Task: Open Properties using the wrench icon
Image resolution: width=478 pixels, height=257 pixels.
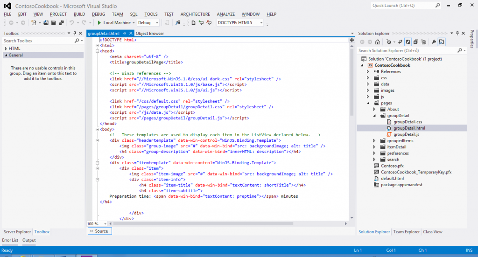Action: [x=434, y=42]
